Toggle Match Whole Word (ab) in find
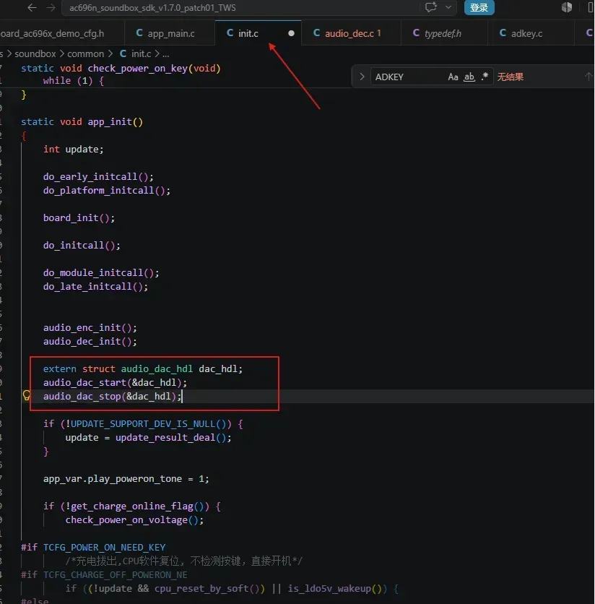Viewport: 595px width, 604px height. 469,77
